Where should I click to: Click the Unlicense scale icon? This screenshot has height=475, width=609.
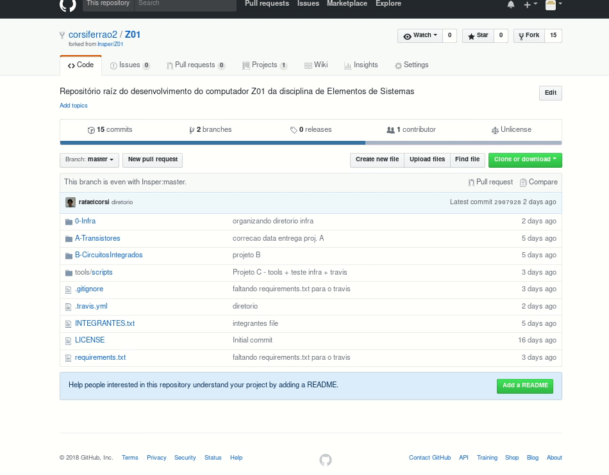click(495, 130)
